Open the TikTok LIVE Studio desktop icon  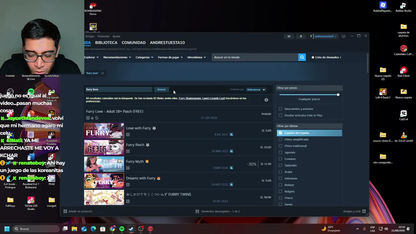(x=31, y=203)
